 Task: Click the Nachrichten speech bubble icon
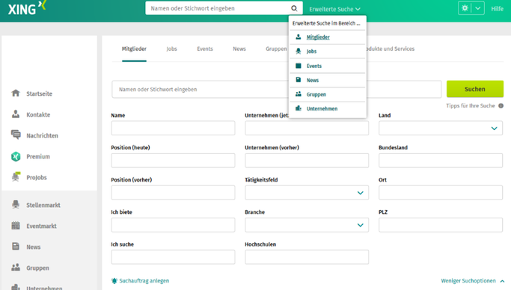click(16, 135)
